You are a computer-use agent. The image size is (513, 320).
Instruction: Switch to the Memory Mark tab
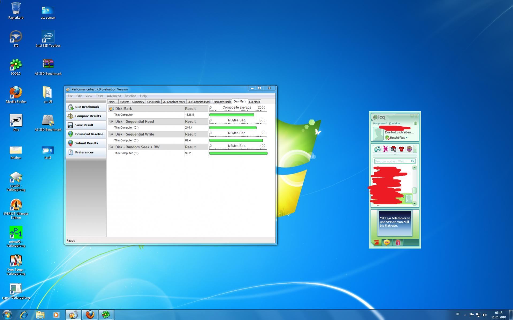(222, 102)
